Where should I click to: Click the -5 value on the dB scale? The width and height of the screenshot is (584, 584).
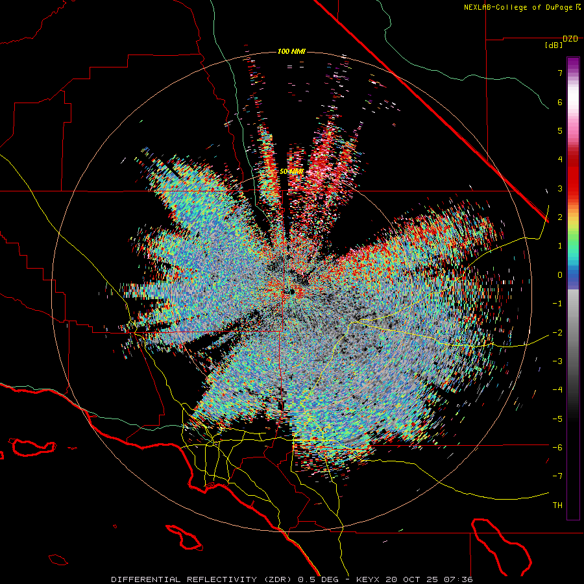click(557, 419)
